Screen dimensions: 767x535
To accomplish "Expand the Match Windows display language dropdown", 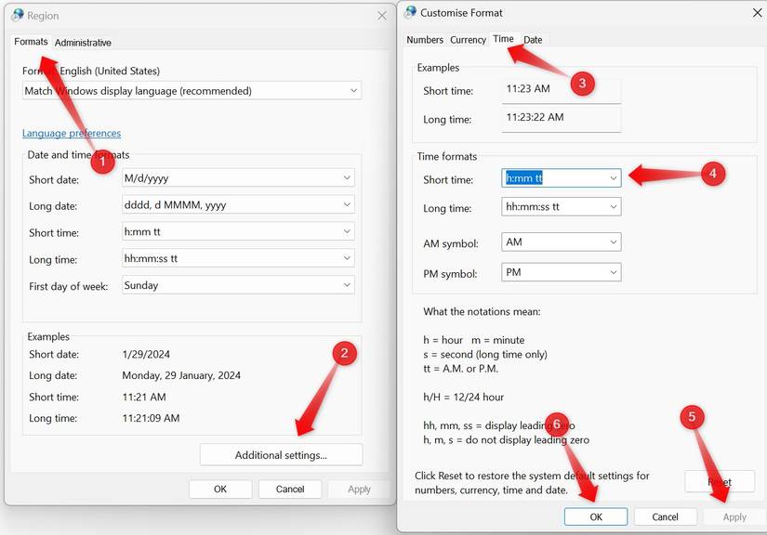I will (191, 90).
